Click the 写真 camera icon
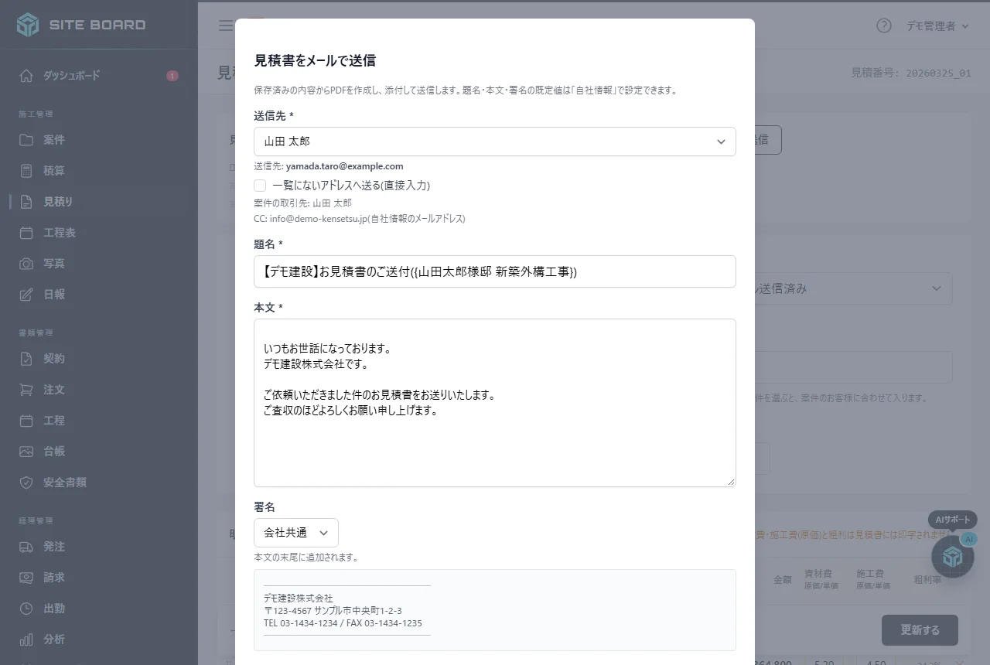This screenshot has width=990, height=665. pyautogui.click(x=26, y=264)
